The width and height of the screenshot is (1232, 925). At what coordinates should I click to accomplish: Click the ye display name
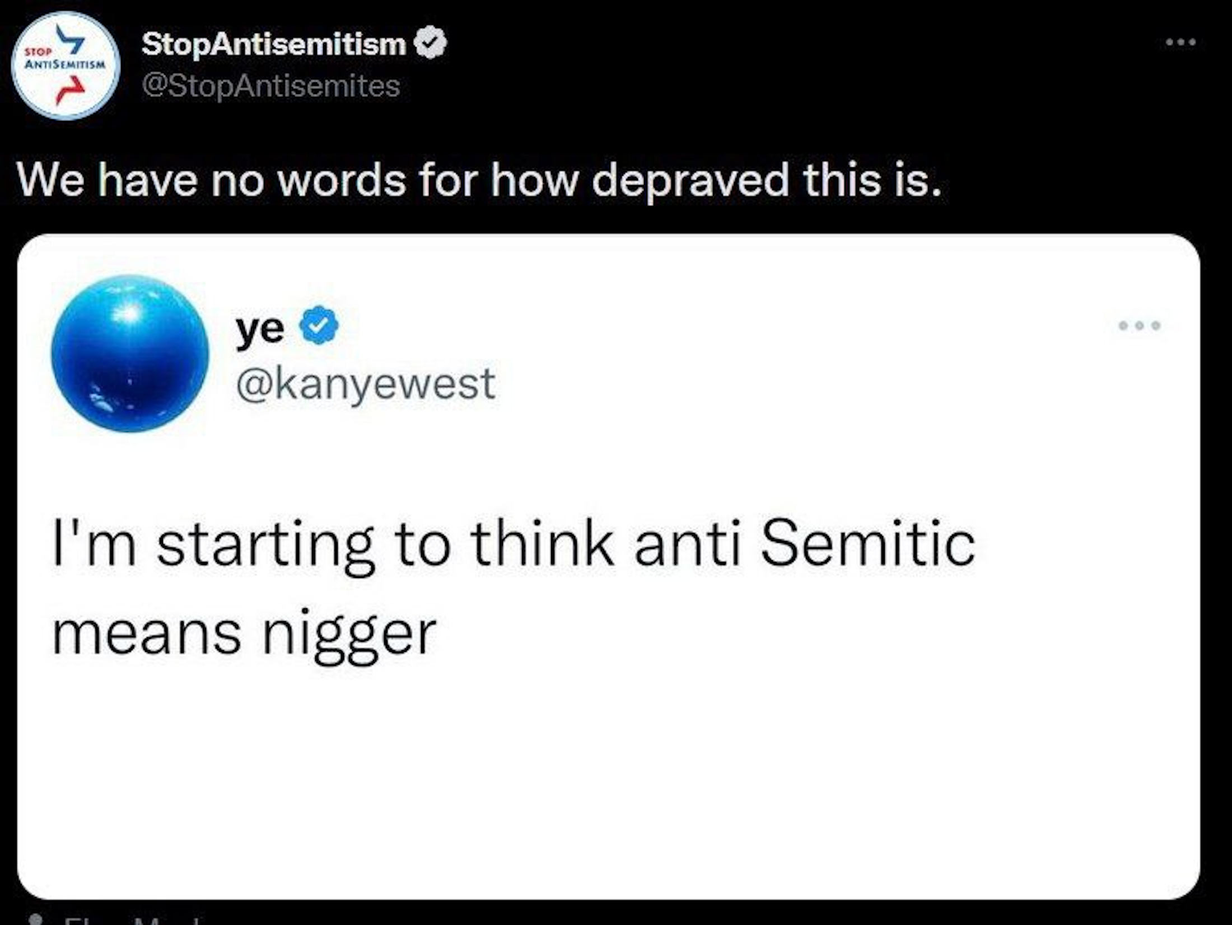259,328
